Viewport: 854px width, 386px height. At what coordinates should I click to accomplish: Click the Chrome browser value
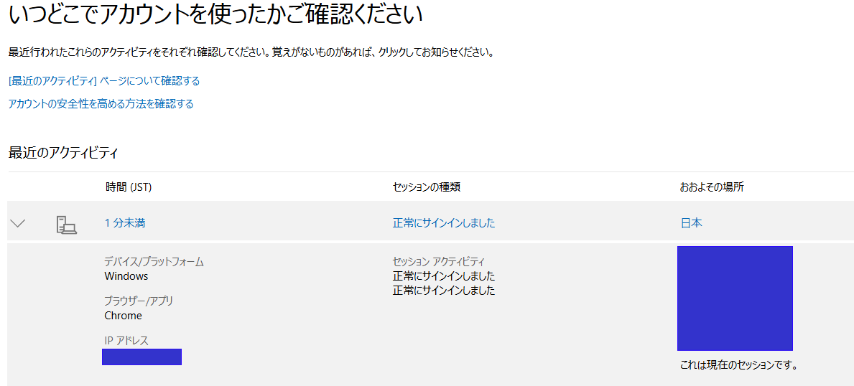click(x=124, y=316)
